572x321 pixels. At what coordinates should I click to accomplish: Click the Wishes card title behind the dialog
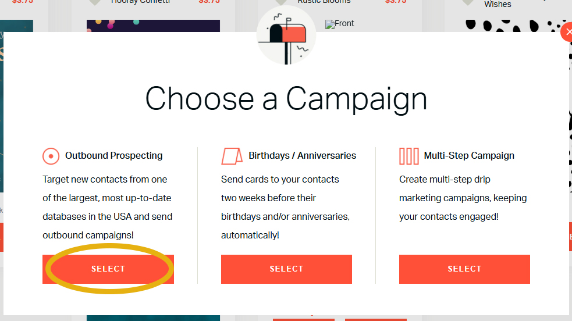pyautogui.click(x=498, y=5)
